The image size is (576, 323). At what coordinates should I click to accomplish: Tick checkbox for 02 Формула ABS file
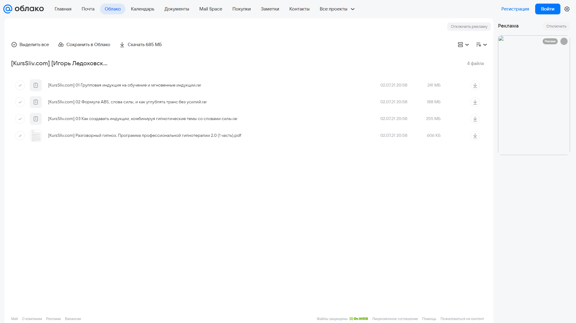pyautogui.click(x=20, y=102)
